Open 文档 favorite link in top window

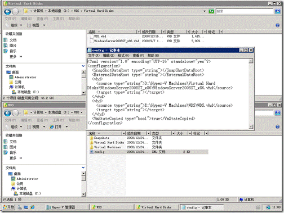pos(11,40)
